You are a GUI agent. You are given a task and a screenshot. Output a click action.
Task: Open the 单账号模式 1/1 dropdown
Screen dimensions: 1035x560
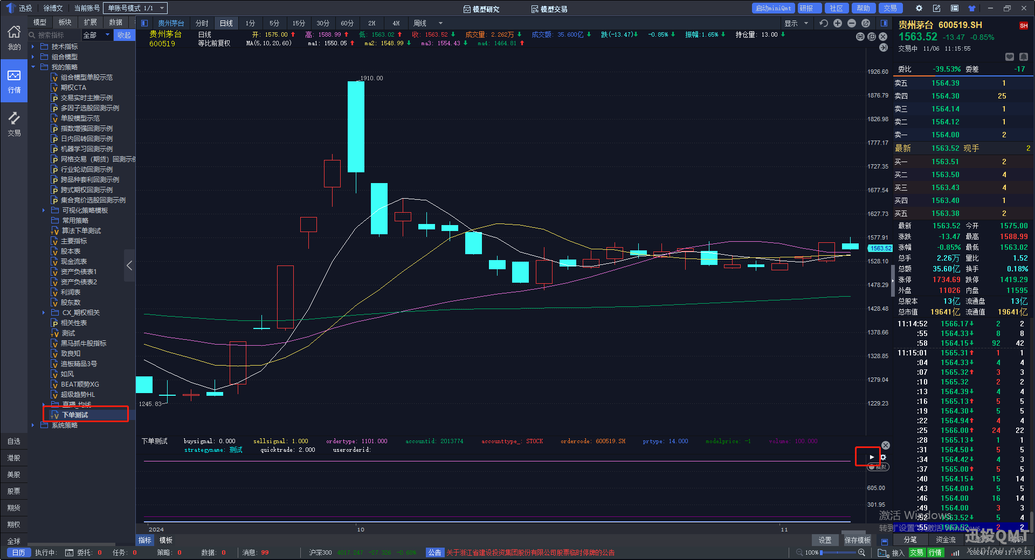pos(136,8)
